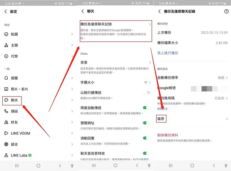Viewport: 231px width, 171px height.
Task: Tap 備份檔案大小 value 3.82 KB
Action: (222, 43)
